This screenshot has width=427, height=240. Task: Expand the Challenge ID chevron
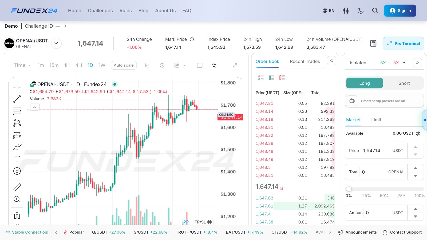(x=65, y=26)
